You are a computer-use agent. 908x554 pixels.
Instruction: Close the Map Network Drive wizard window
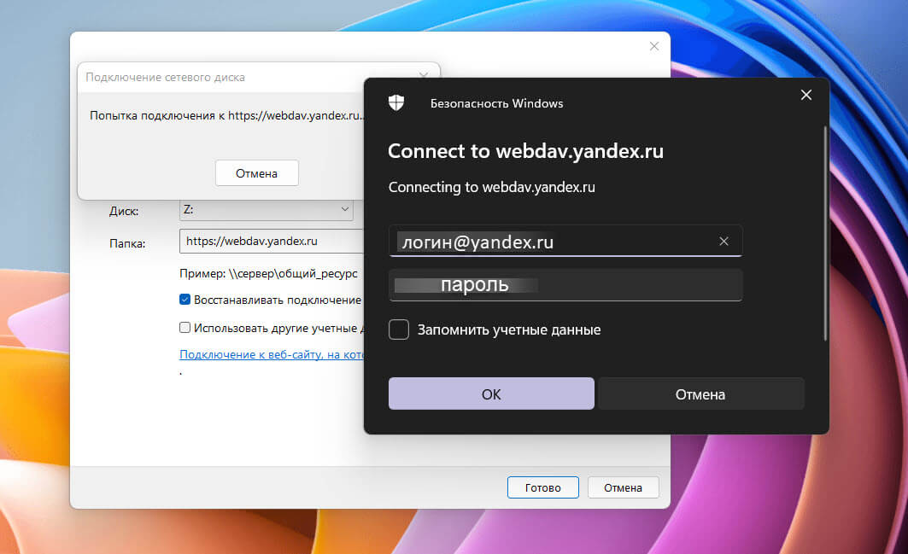(x=653, y=46)
